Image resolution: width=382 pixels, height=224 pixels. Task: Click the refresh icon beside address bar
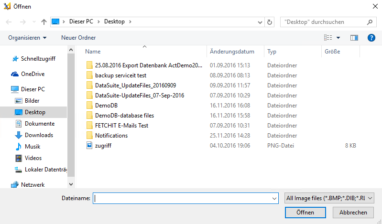(270, 22)
